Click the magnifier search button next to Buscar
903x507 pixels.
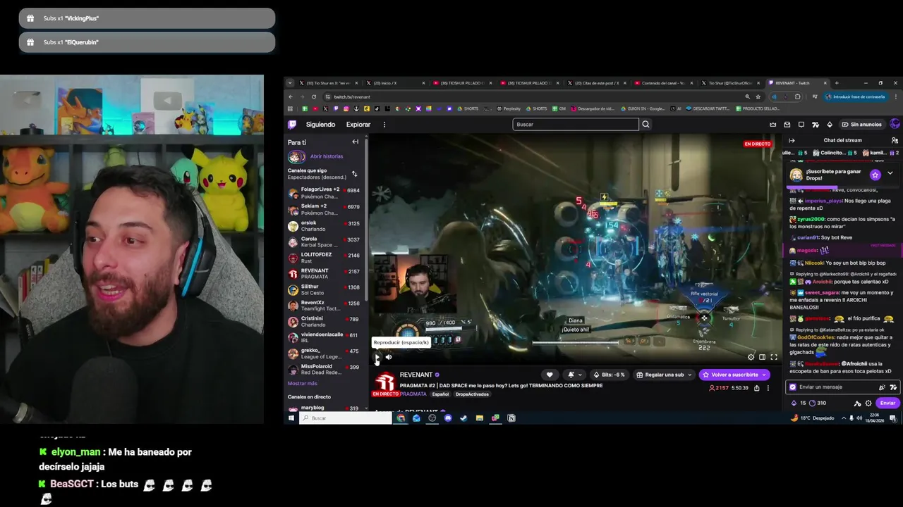click(646, 125)
